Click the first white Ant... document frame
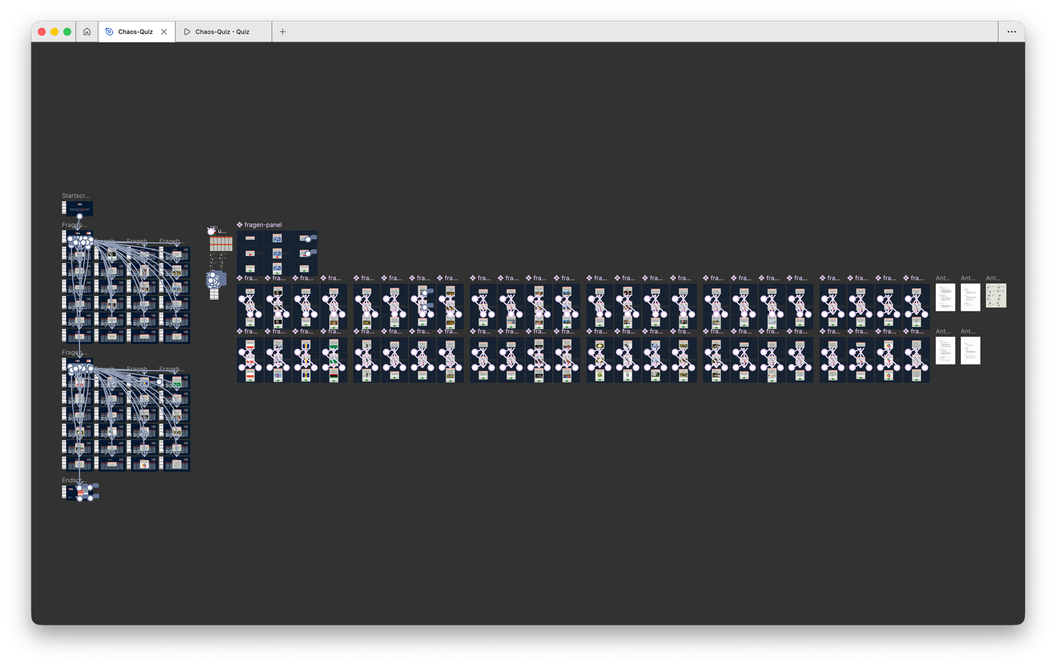Image resolution: width=1056 pixels, height=666 pixels. click(945, 297)
